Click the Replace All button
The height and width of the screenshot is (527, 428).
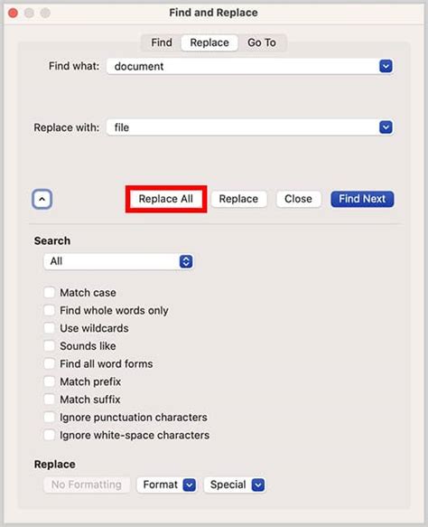[x=166, y=199]
